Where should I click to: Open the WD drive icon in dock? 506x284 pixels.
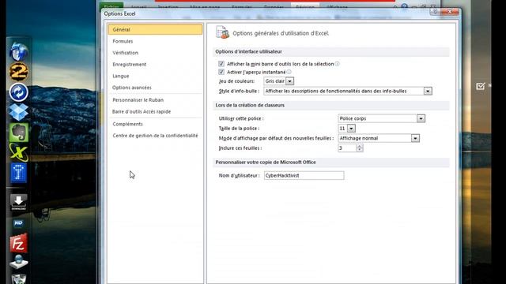coord(18,222)
